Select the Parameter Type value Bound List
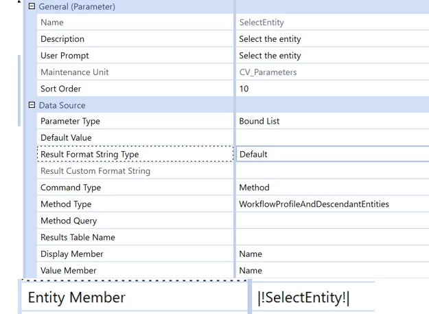The height and width of the screenshot is (314, 429). 332,121
